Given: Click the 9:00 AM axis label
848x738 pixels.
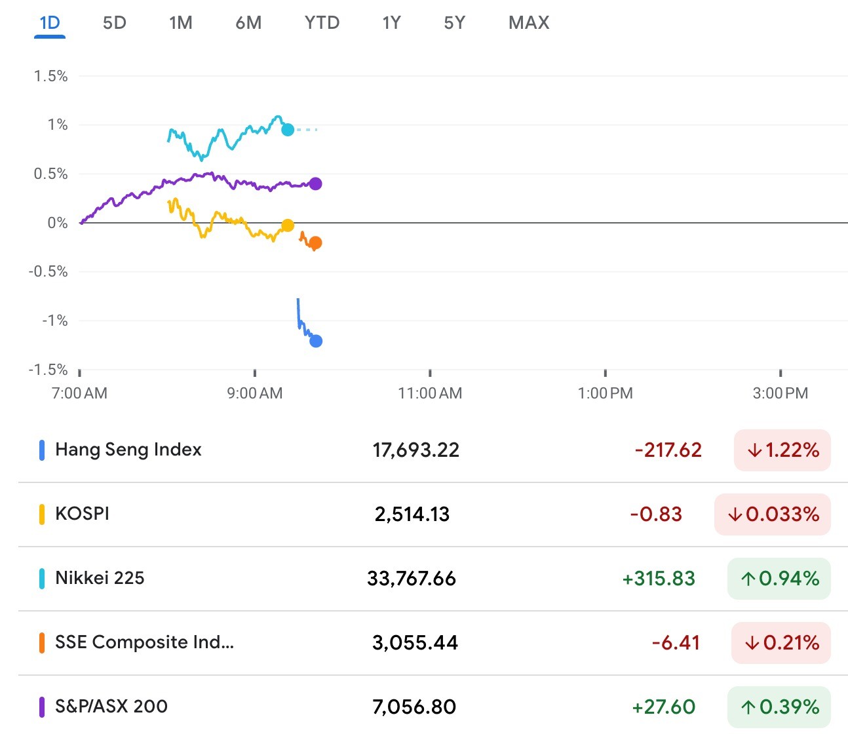Looking at the screenshot, I should (x=255, y=393).
